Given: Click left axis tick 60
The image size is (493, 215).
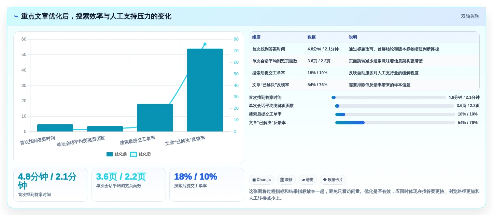Looking at the screenshot, I should tap(24, 39).
